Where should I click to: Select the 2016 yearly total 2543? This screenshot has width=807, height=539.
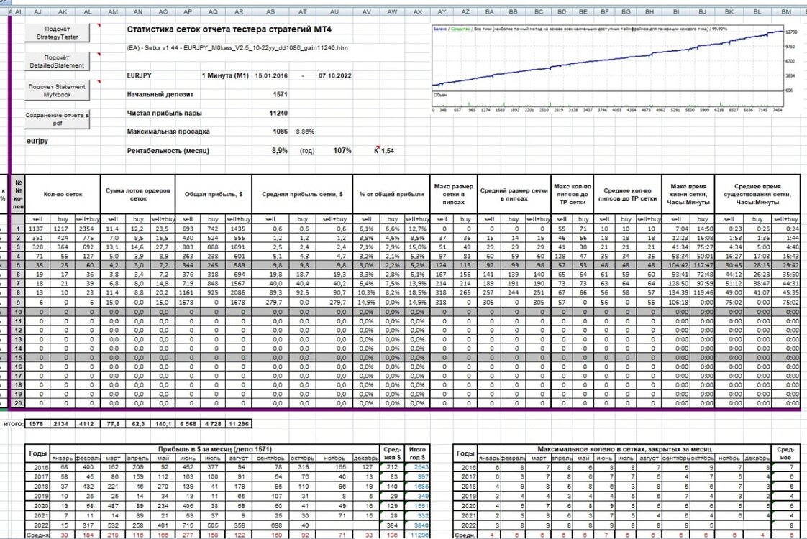pos(417,467)
